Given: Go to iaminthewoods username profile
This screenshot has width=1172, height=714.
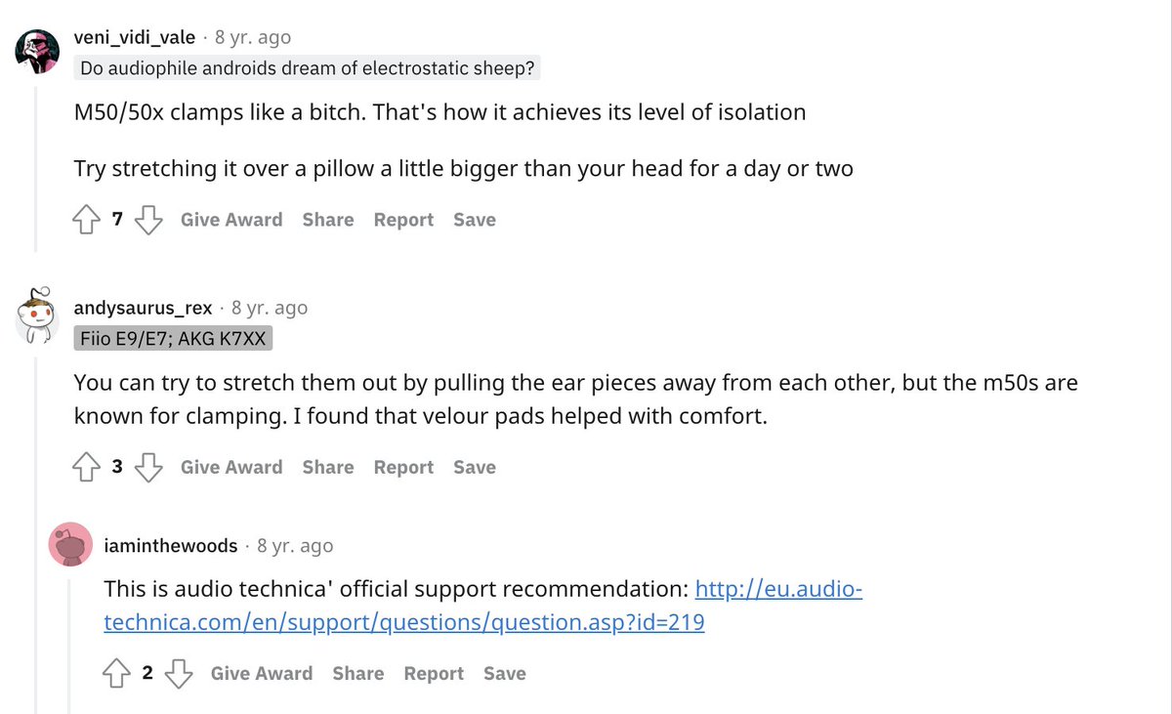Looking at the screenshot, I should [x=171, y=546].
